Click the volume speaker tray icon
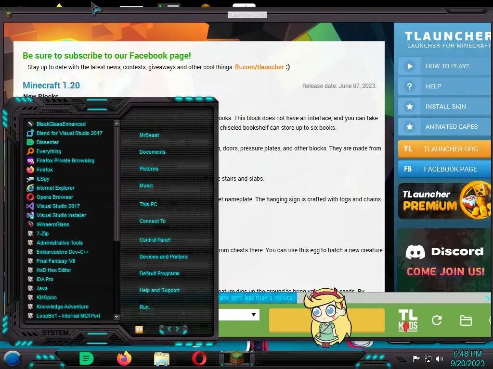This screenshot has height=369, width=493. 439,358
